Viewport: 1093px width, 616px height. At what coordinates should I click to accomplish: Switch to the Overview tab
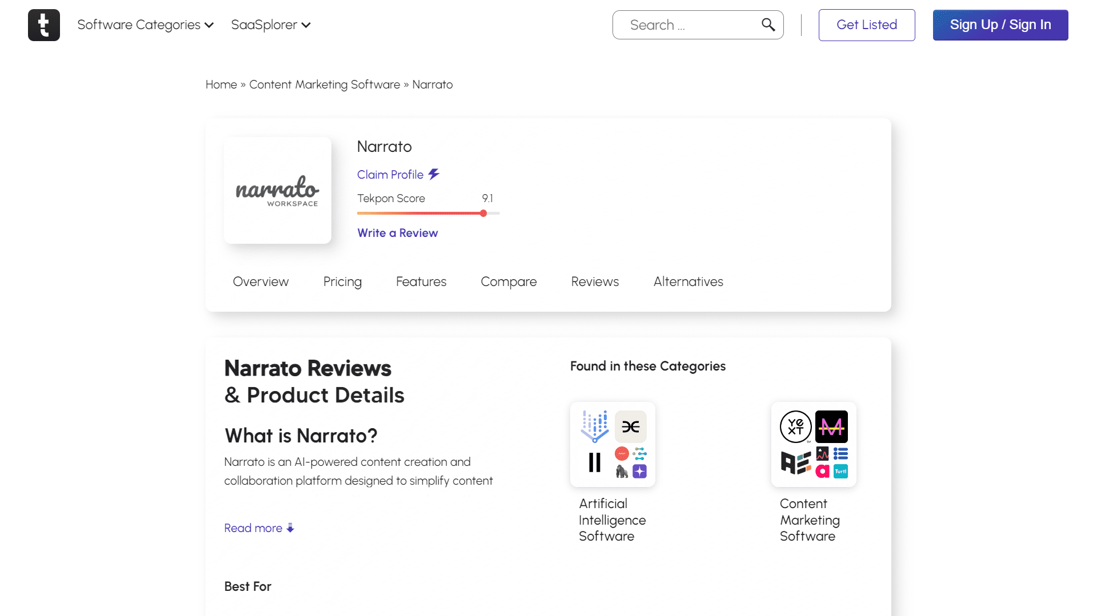point(261,281)
